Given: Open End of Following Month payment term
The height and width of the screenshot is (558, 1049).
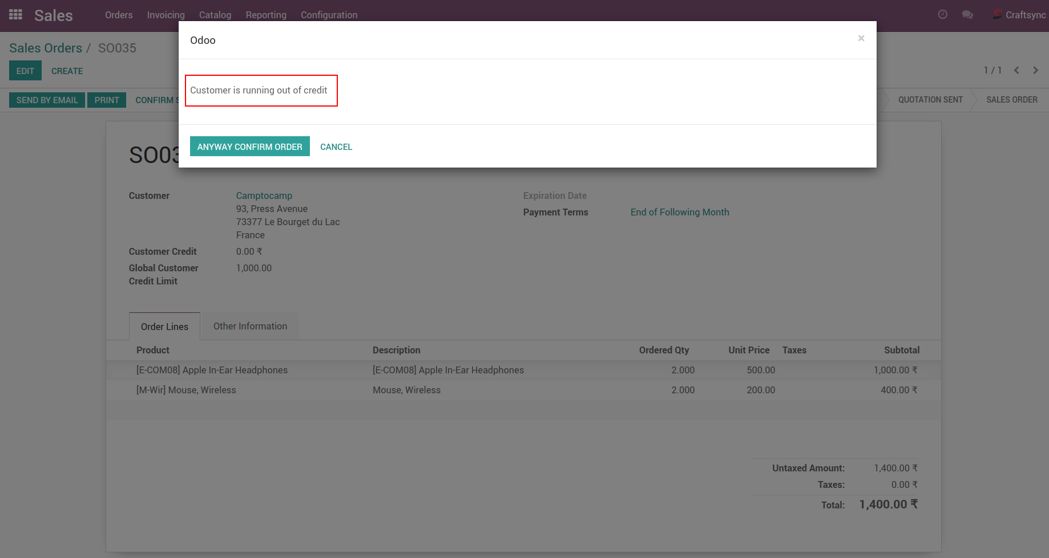Looking at the screenshot, I should (x=679, y=212).
